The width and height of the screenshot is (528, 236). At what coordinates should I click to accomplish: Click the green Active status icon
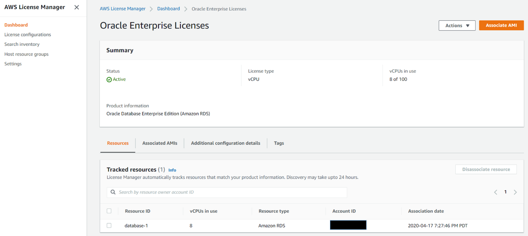click(109, 80)
